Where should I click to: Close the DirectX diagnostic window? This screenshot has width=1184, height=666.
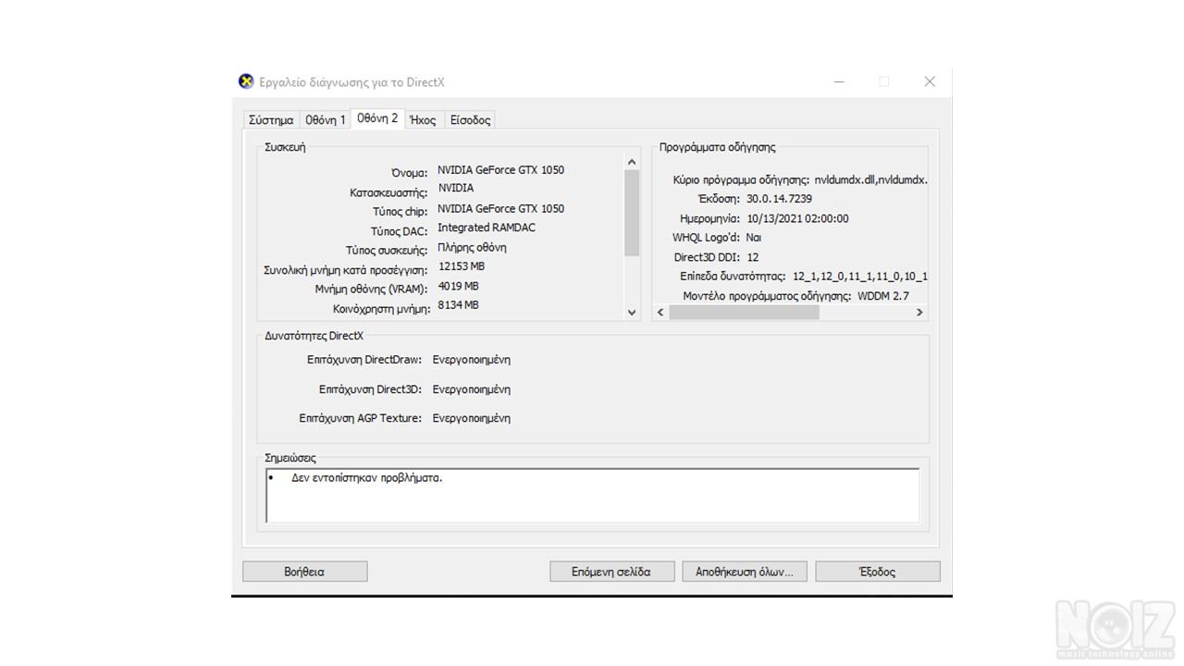(930, 81)
